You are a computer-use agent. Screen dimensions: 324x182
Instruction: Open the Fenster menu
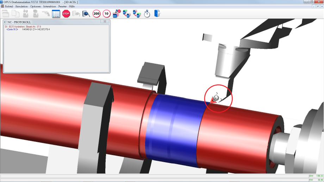click(62, 6)
